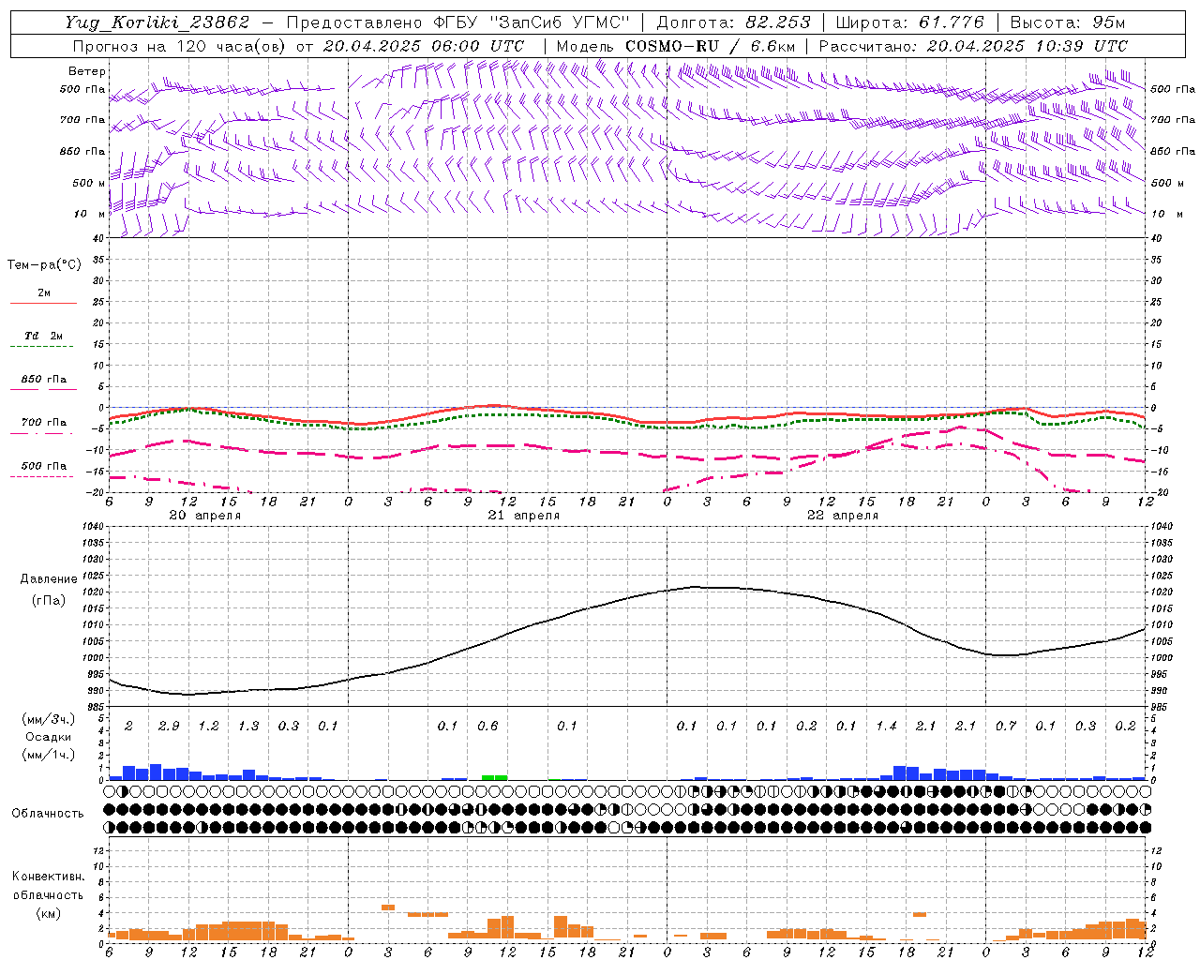Click the red 2м temperature legend line
The width and height of the screenshot is (1200, 960).
tap(43, 303)
